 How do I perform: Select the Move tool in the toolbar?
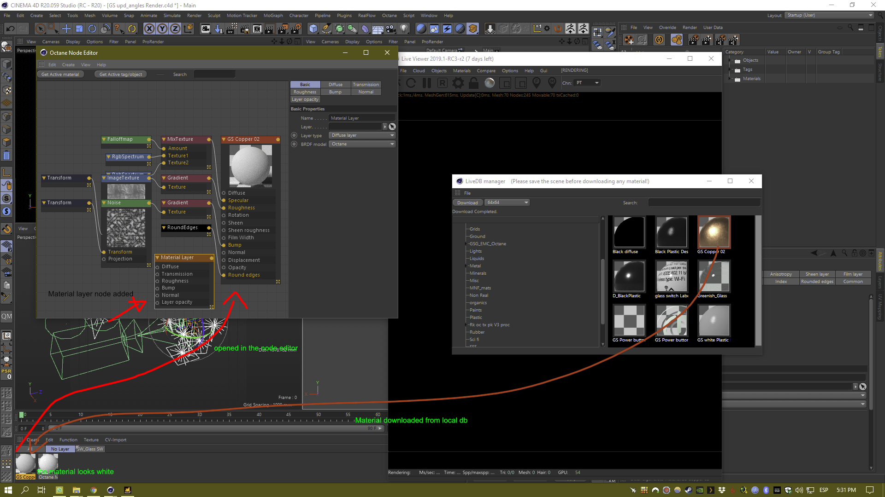[x=66, y=29]
